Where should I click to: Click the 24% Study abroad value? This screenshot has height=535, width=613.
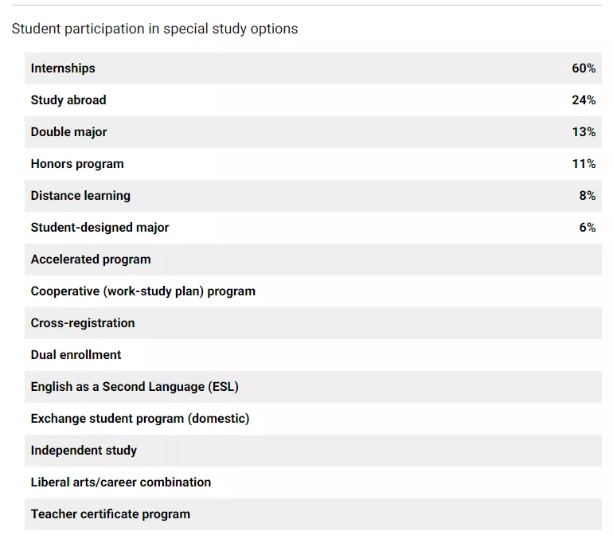pos(584,100)
